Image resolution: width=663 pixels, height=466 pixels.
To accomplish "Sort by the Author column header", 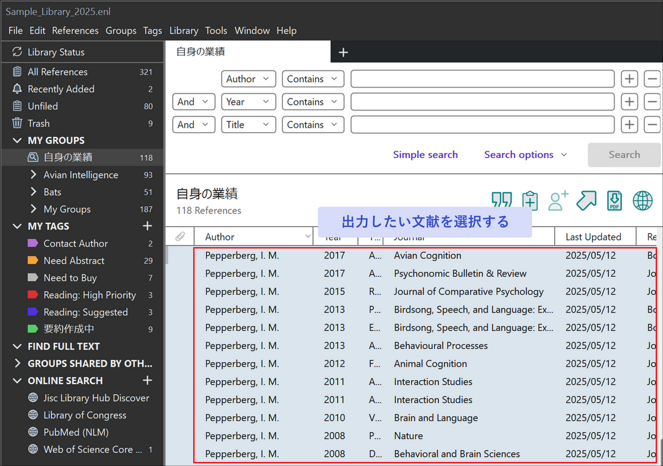I will point(254,237).
